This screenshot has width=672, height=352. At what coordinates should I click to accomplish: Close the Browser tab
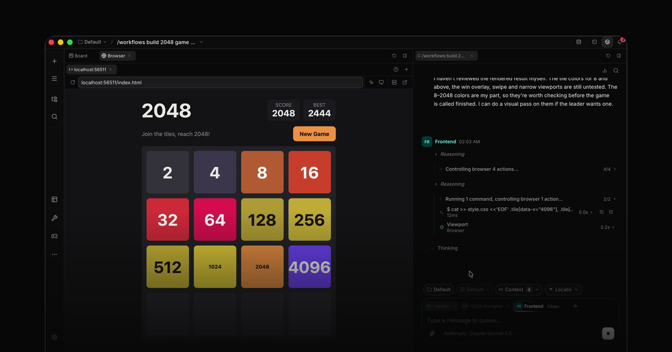pos(129,56)
